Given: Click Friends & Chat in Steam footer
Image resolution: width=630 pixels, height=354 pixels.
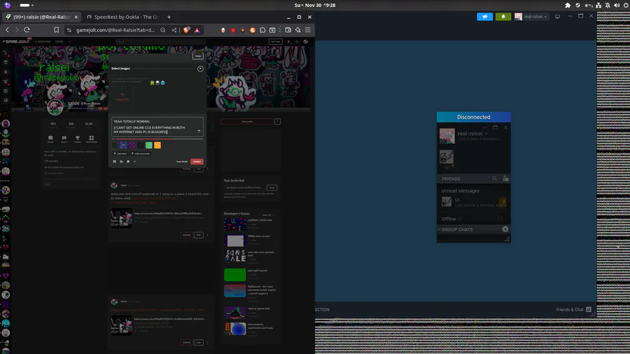Looking at the screenshot, I should 573,309.
